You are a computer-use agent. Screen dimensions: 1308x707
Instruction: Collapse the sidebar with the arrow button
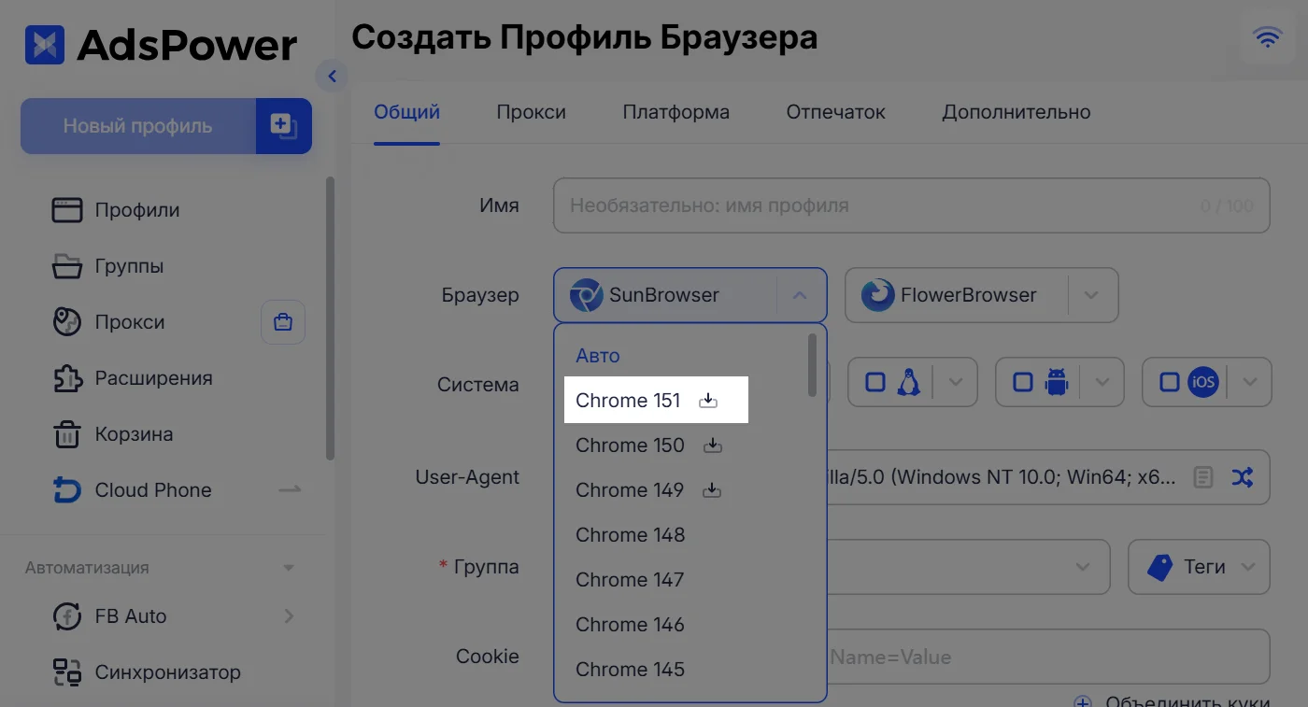point(332,76)
